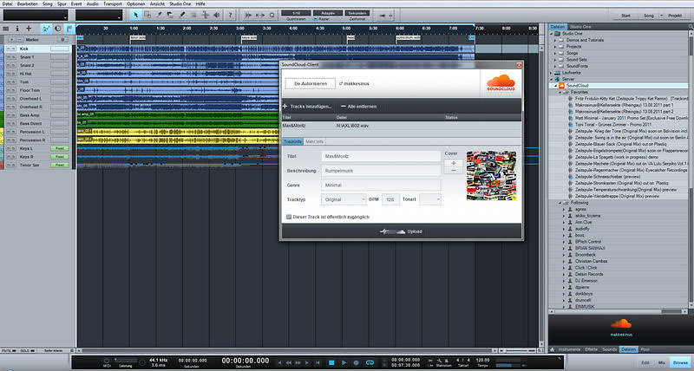694x371 pixels.
Task: Click 'Alle entfernen' button
Action: (359, 107)
